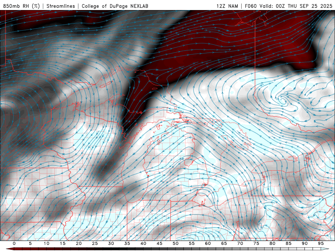Click the colorbar scale label "0"

[14, 243]
